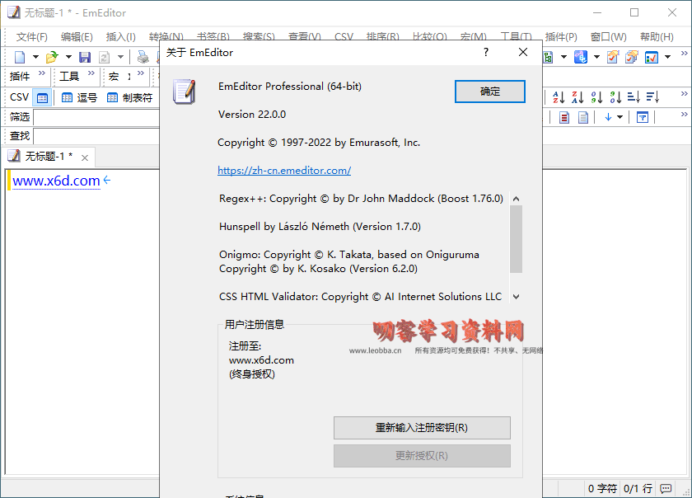Open the Open file dropdown arrow
Image resolution: width=692 pixels, height=498 pixels.
[x=68, y=57]
